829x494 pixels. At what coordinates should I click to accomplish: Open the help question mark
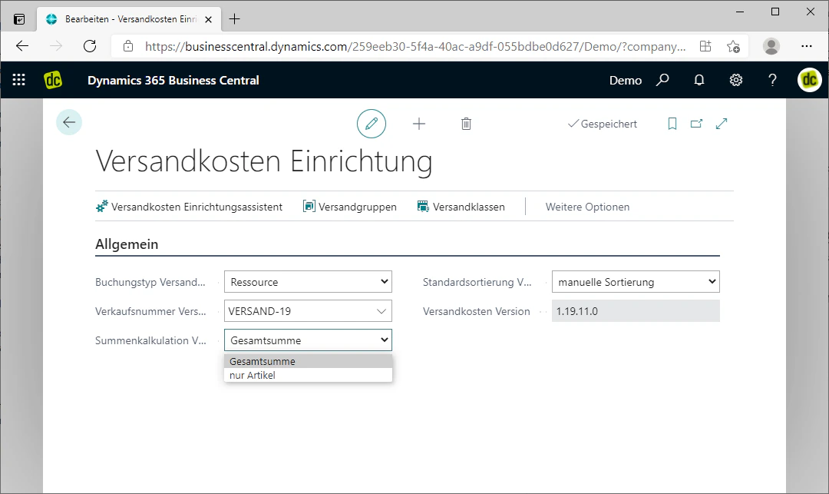tap(772, 80)
